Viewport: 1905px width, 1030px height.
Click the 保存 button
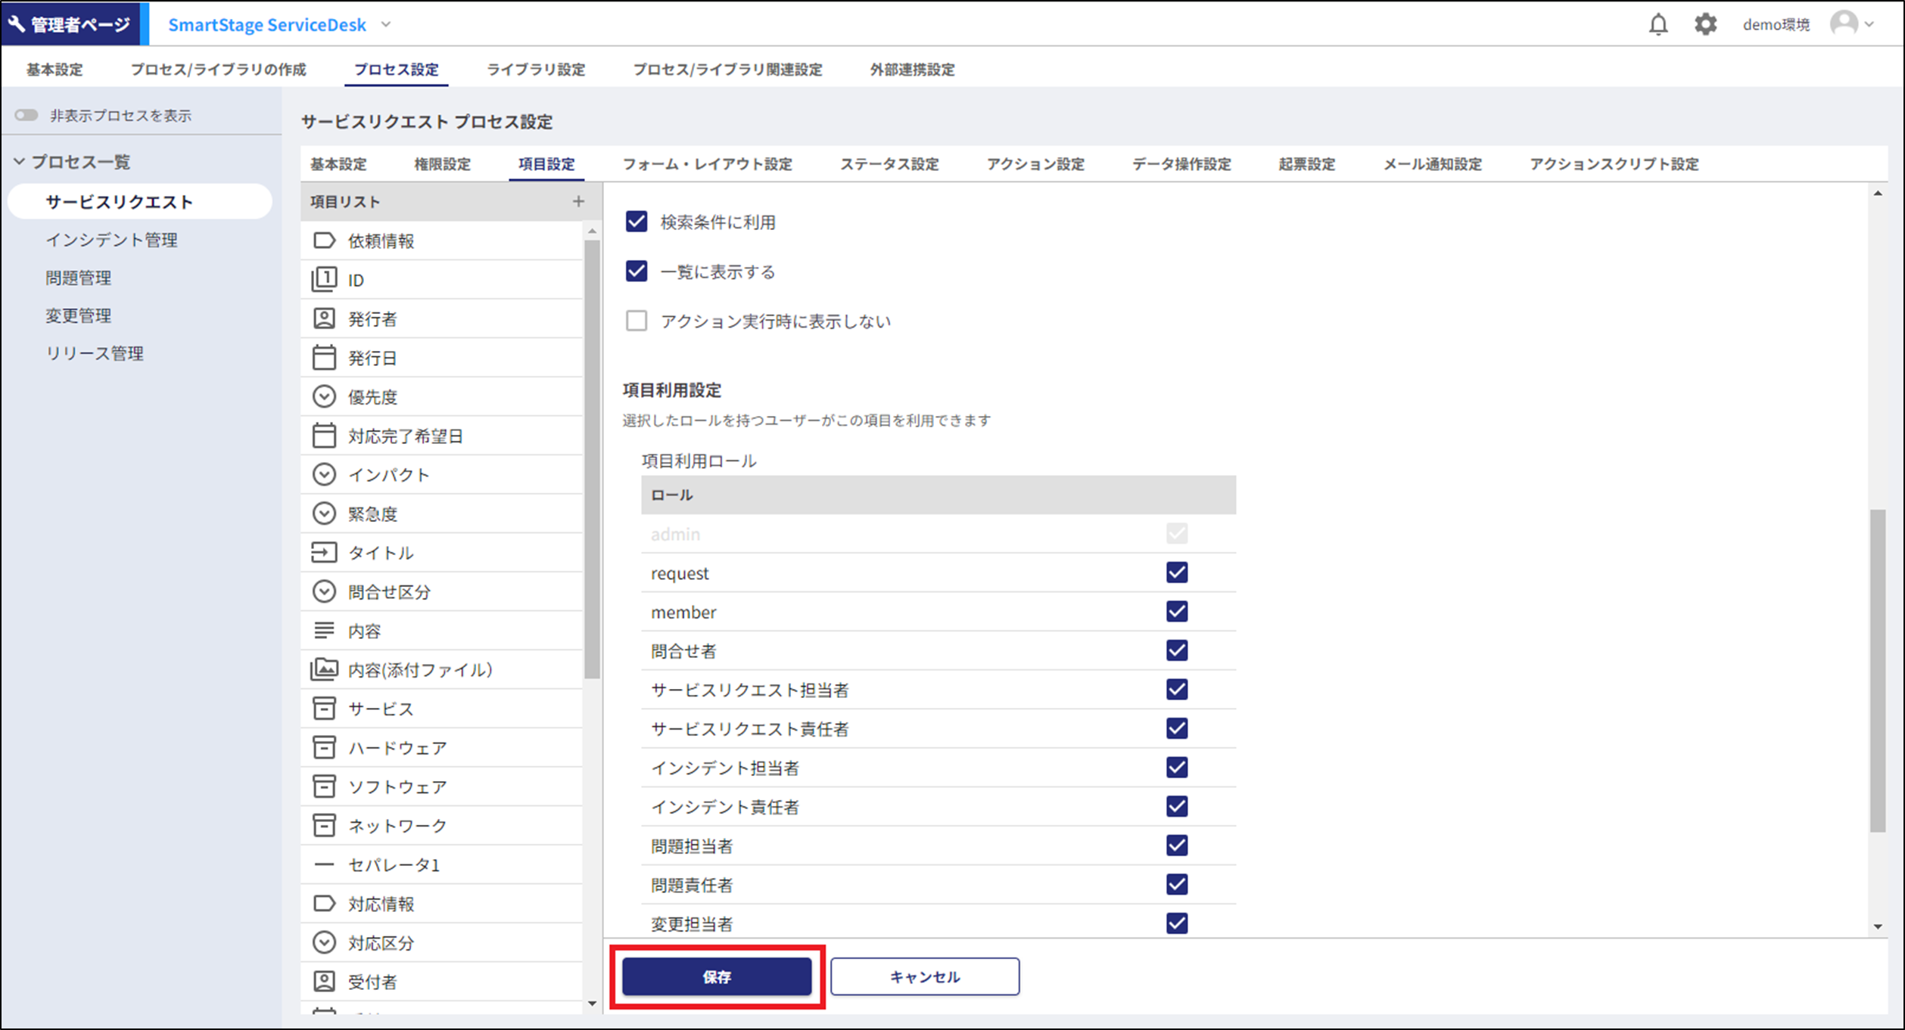click(x=716, y=976)
